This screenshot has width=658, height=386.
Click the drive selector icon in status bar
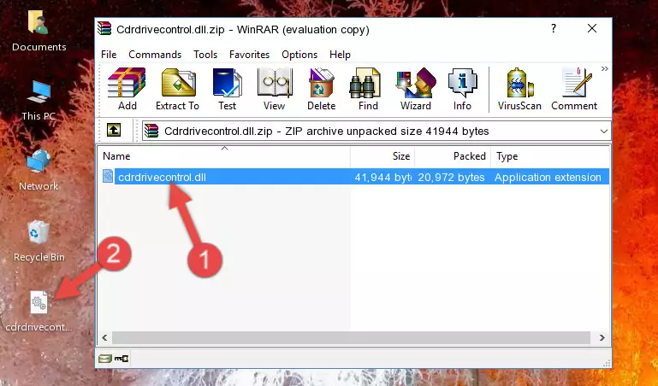coord(105,359)
